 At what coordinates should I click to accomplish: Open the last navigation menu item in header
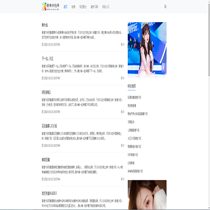click(x=106, y=7)
